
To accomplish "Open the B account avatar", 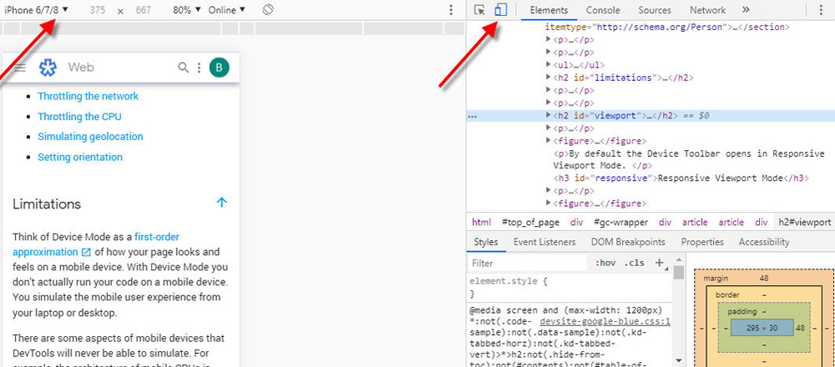I will tap(220, 68).
